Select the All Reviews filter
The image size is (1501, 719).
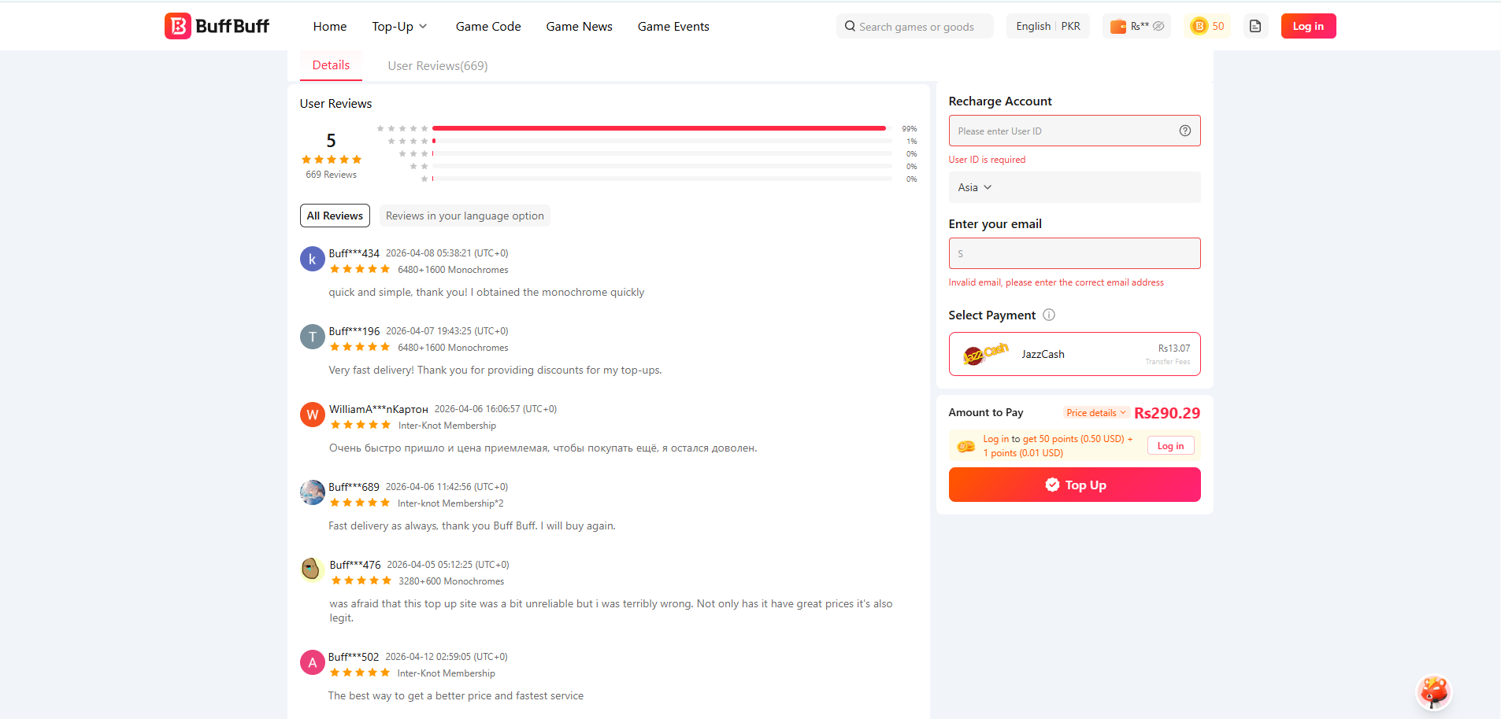coord(335,215)
